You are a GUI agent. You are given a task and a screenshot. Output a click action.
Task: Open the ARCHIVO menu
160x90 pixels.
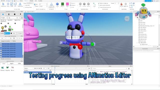(3, 1)
